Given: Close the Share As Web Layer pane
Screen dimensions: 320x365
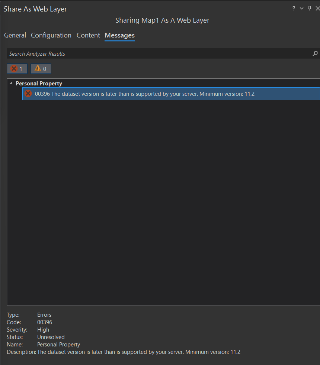Looking at the screenshot, I should point(317,8).
